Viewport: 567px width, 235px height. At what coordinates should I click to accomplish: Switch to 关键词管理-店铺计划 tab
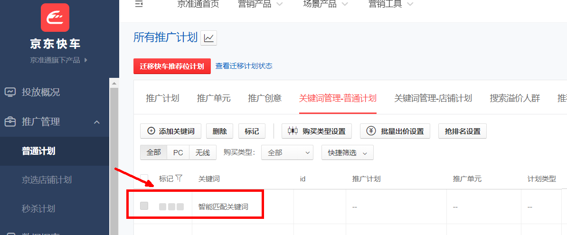pyautogui.click(x=433, y=98)
